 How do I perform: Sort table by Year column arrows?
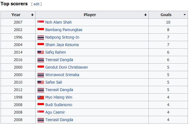pyautogui.click(x=33, y=15)
